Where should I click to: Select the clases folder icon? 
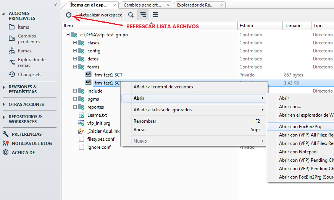pyautogui.click(x=81, y=43)
